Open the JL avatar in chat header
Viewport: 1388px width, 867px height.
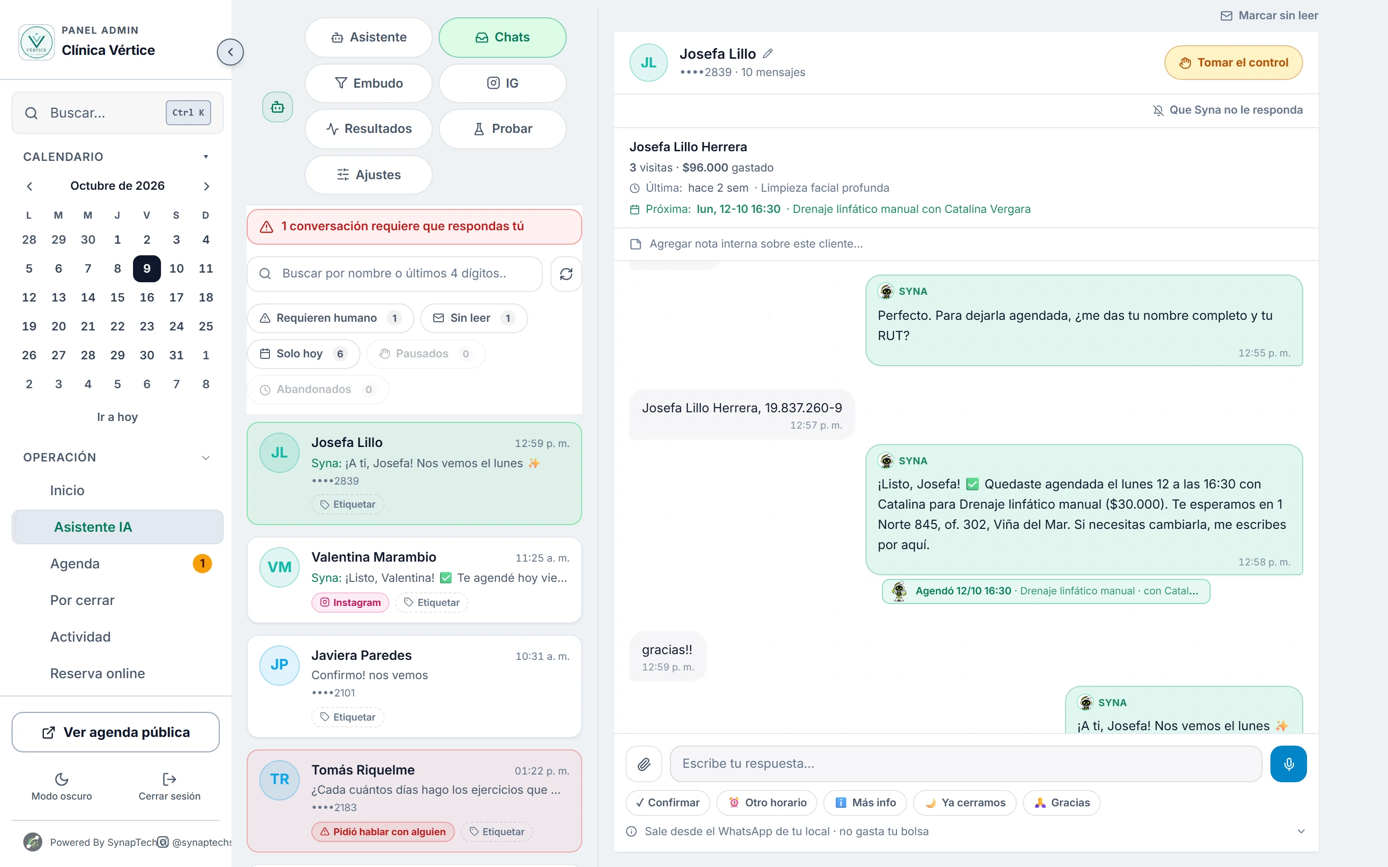click(x=649, y=63)
